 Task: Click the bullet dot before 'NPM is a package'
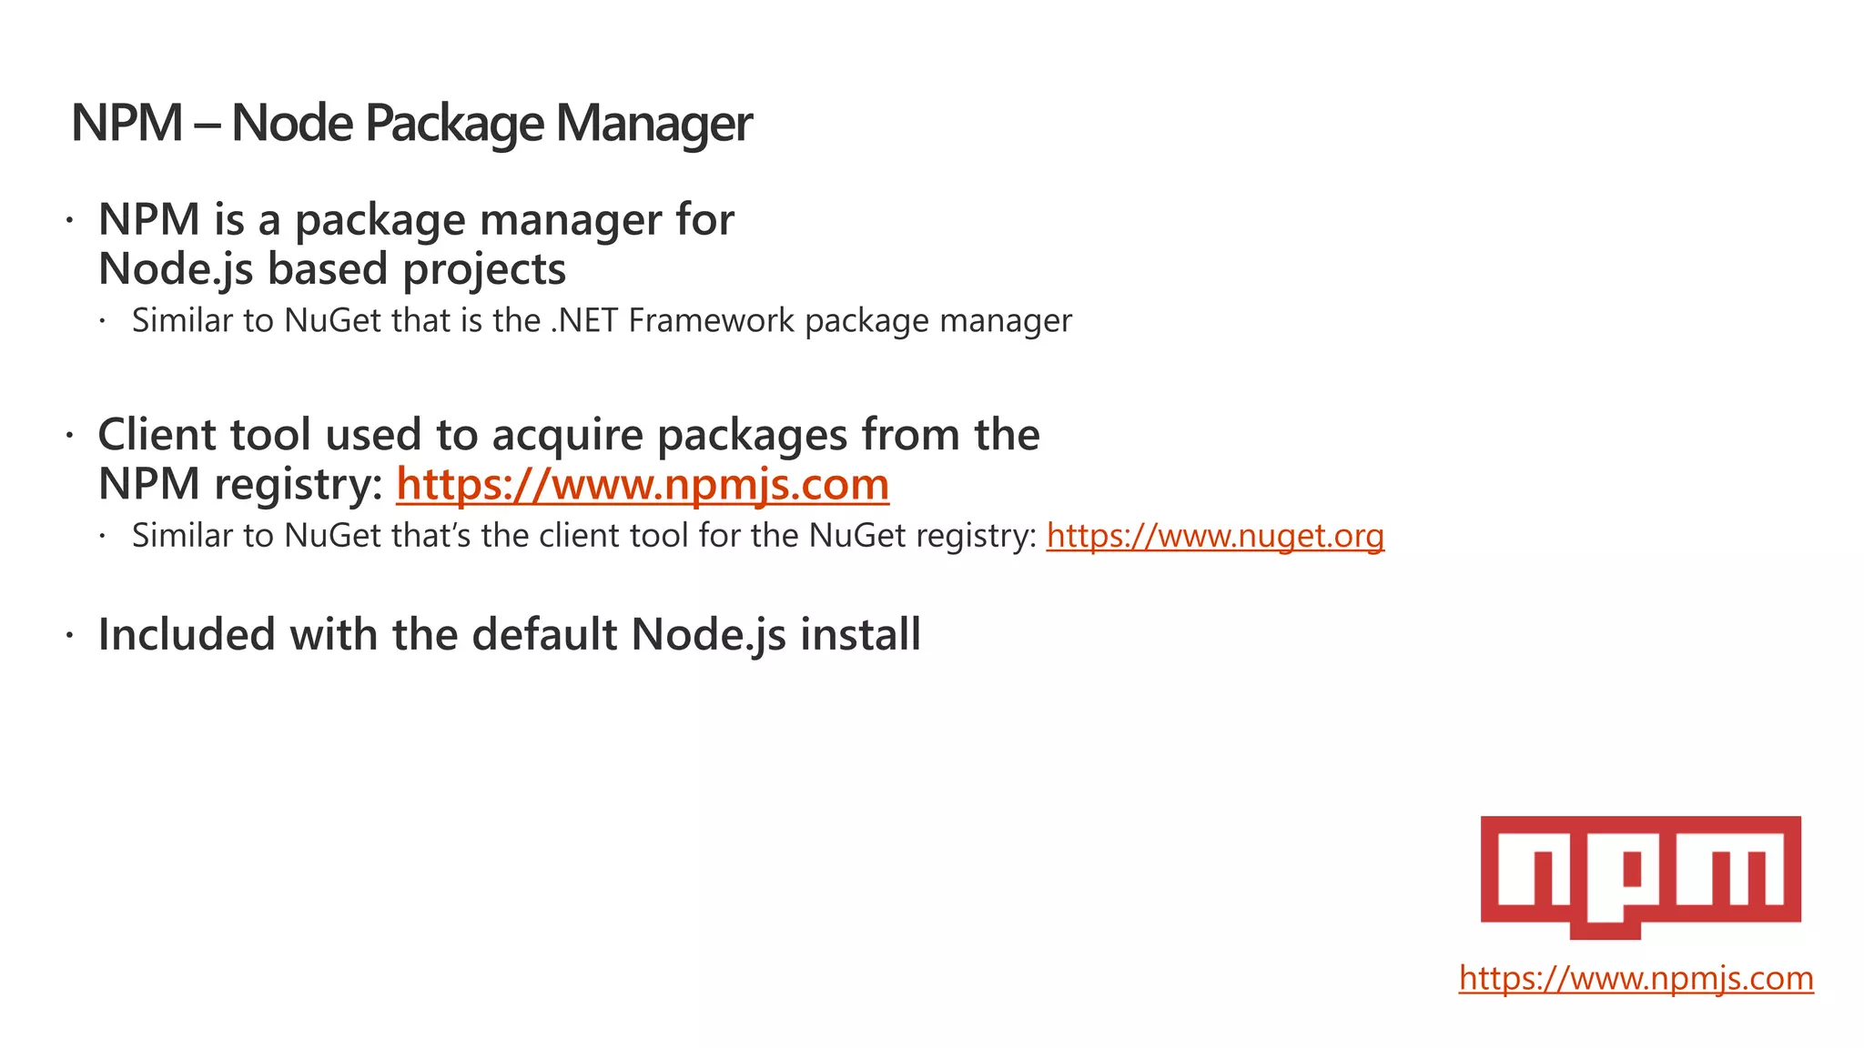[x=68, y=220]
